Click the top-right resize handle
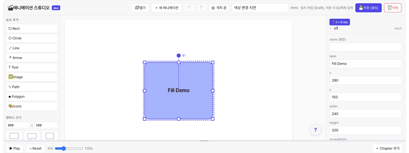This screenshot has width=409, height=153. 213,62
